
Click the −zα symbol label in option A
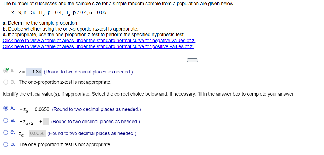(24, 110)
